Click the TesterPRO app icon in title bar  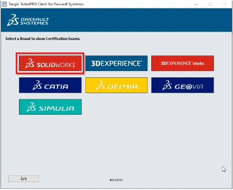click(4, 4)
